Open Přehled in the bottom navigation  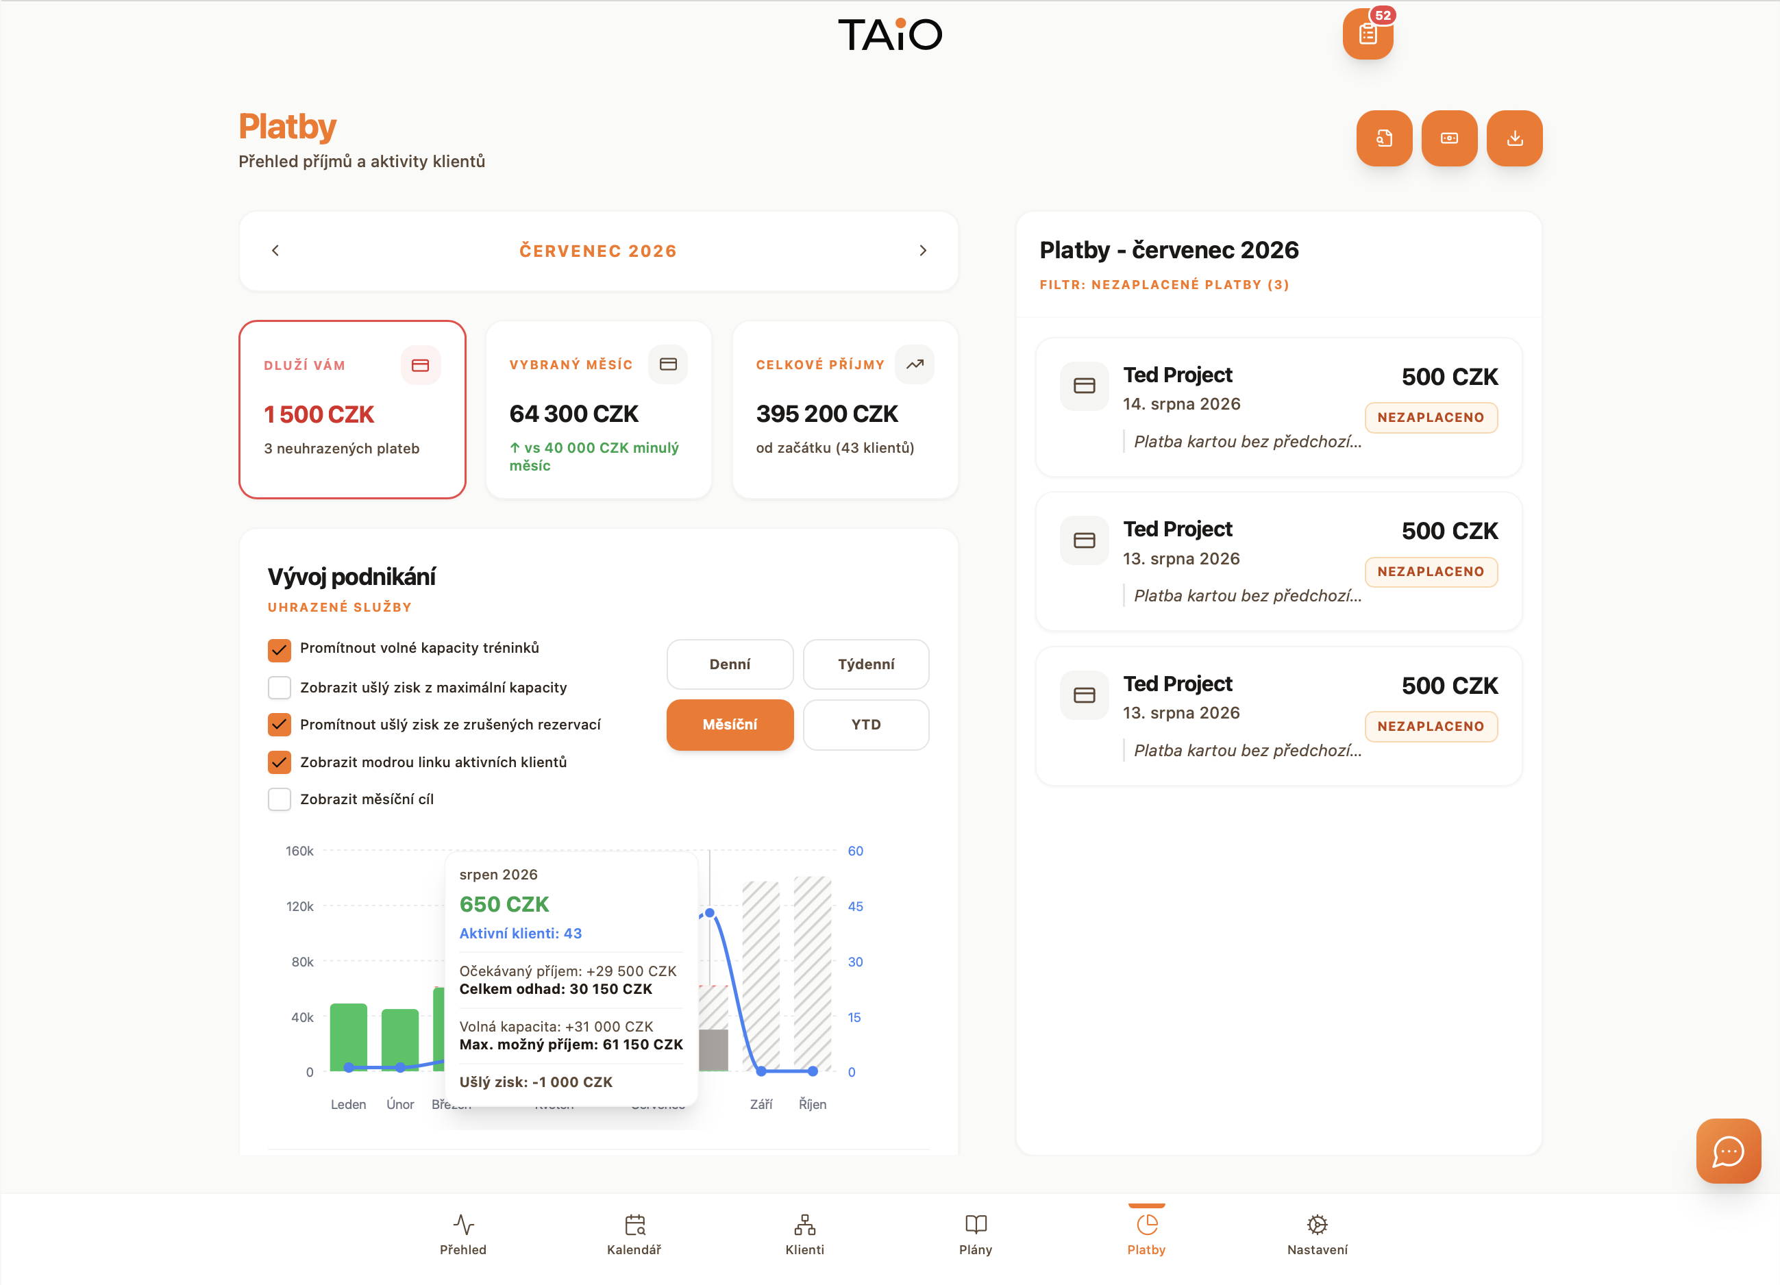(463, 1235)
